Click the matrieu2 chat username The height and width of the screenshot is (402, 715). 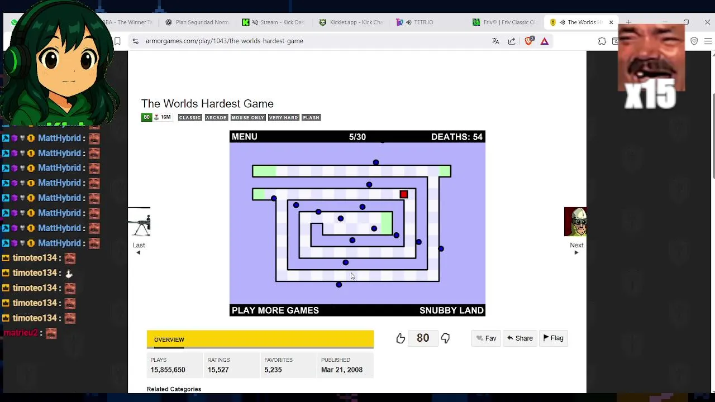point(21,333)
